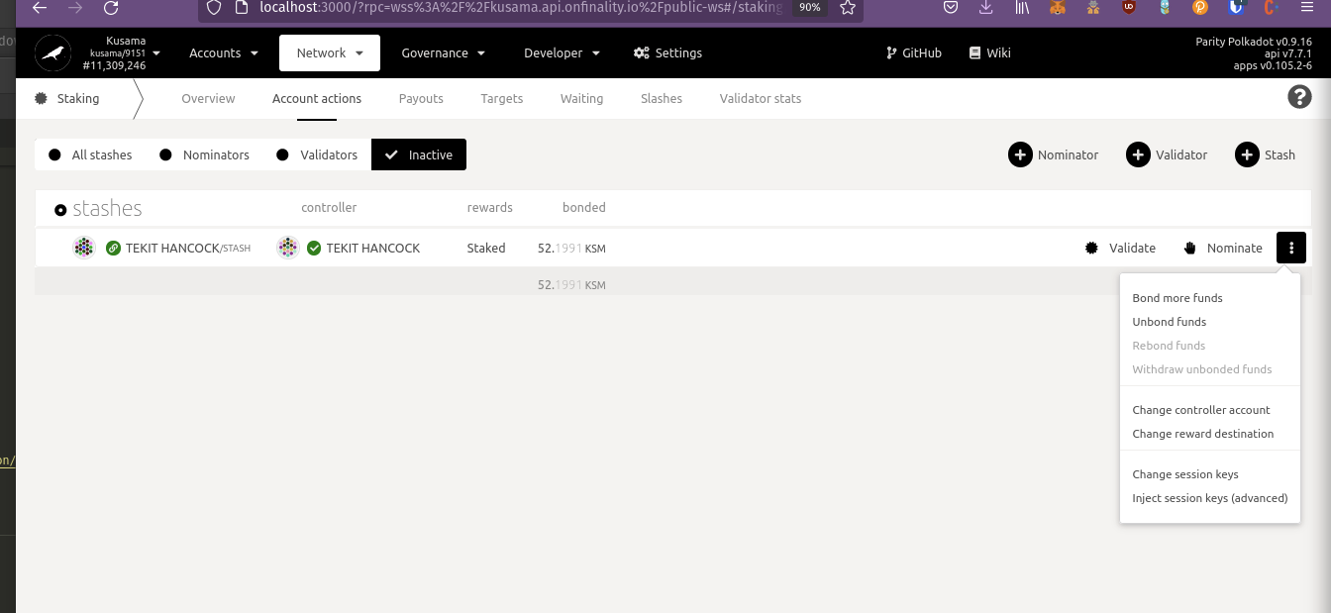Click the 52.1991 KSM bonded amount in row
Image resolution: width=1331 pixels, height=613 pixels.
click(571, 248)
